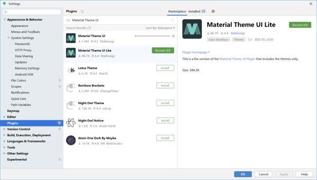
Task: Open the Updates settings page
Action: pyautogui.click(x=21, y=62)
